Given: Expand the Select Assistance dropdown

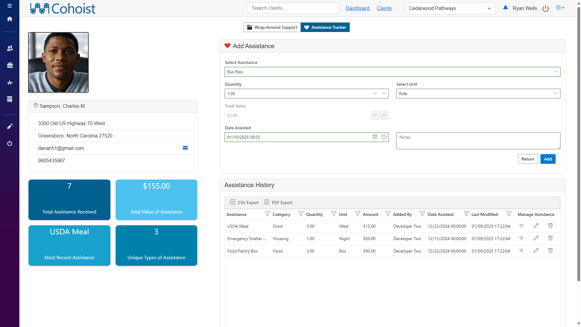Looking at the screenshot, I should (555, 71).
